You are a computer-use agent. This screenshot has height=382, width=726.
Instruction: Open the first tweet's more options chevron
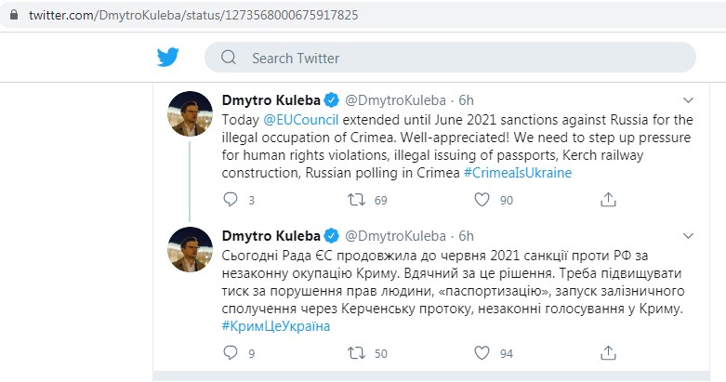[688, 99]
